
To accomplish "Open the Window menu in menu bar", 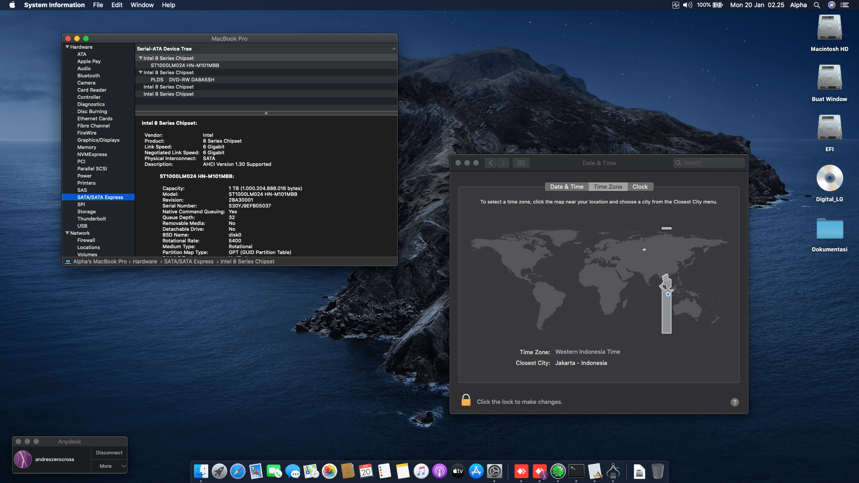I will coord(142,5).
